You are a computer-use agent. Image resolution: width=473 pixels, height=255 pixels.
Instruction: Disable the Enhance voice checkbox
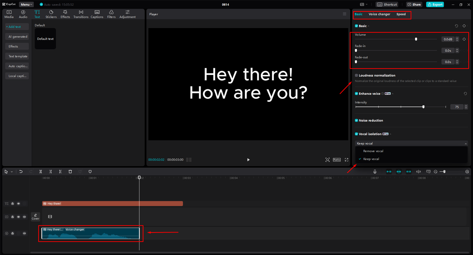point(357,94)
